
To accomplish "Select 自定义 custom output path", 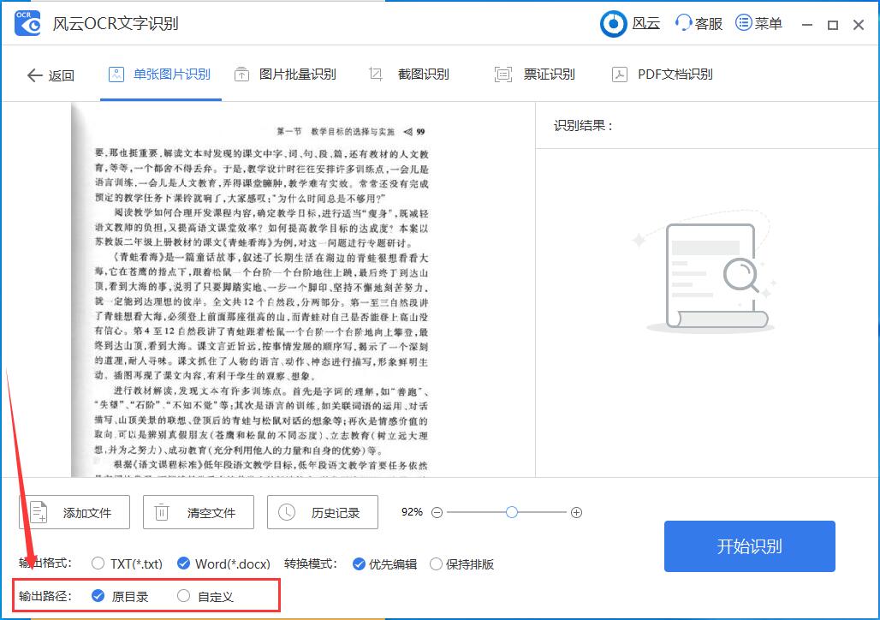I will click(182, 595).
